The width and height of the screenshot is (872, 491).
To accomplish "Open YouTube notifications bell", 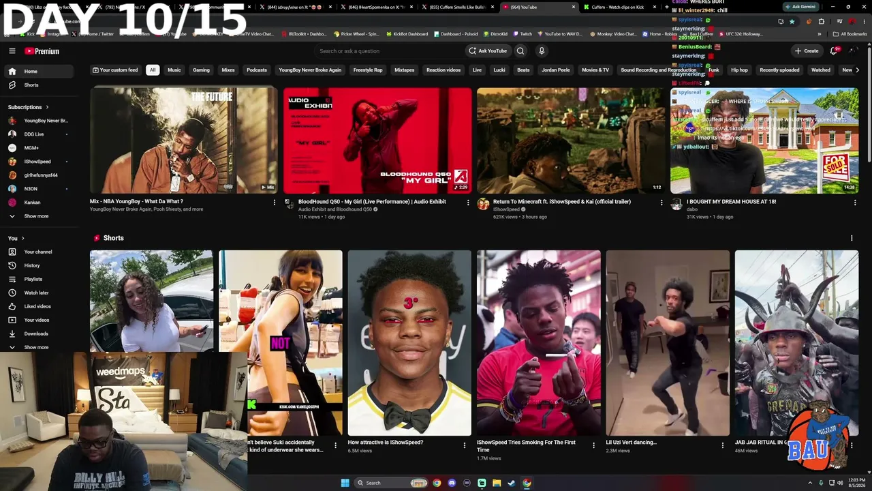I will pos(834,51).
